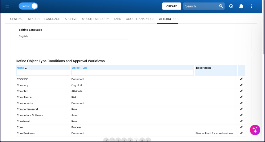265x142 pixels.
Task: Edit the Complex row with pencil icon
Action: tap(241, 91)
